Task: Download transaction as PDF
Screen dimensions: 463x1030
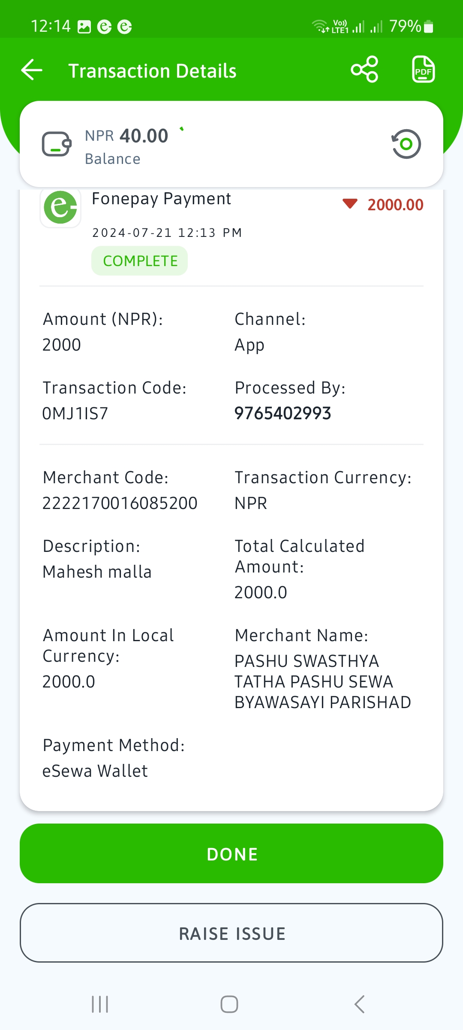Action: pyautogui.click(x=423, y=69)
